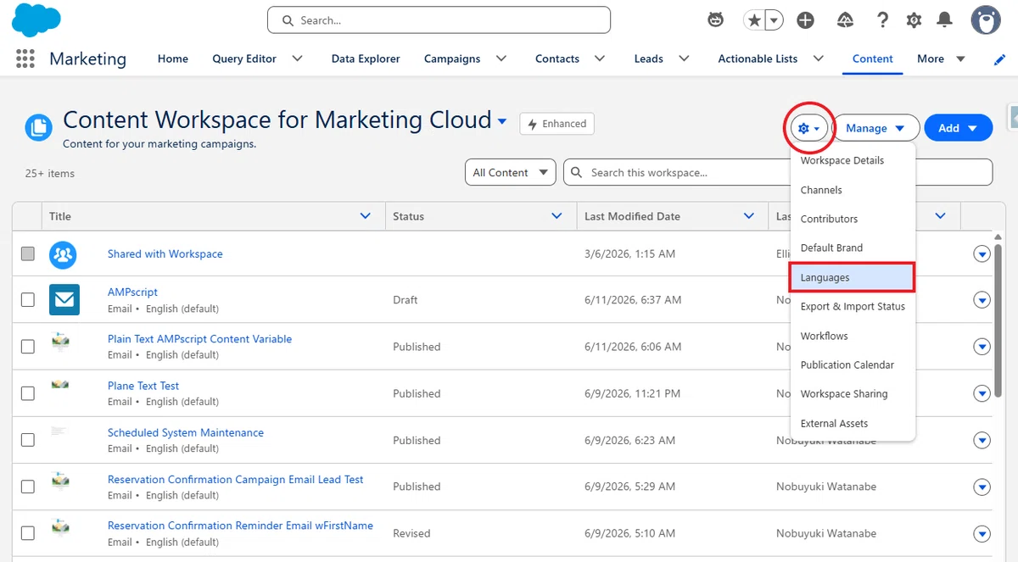Open Publication Calendar from menu
The height and width of the screenshot is (562, 1018).
click(853, 364)
